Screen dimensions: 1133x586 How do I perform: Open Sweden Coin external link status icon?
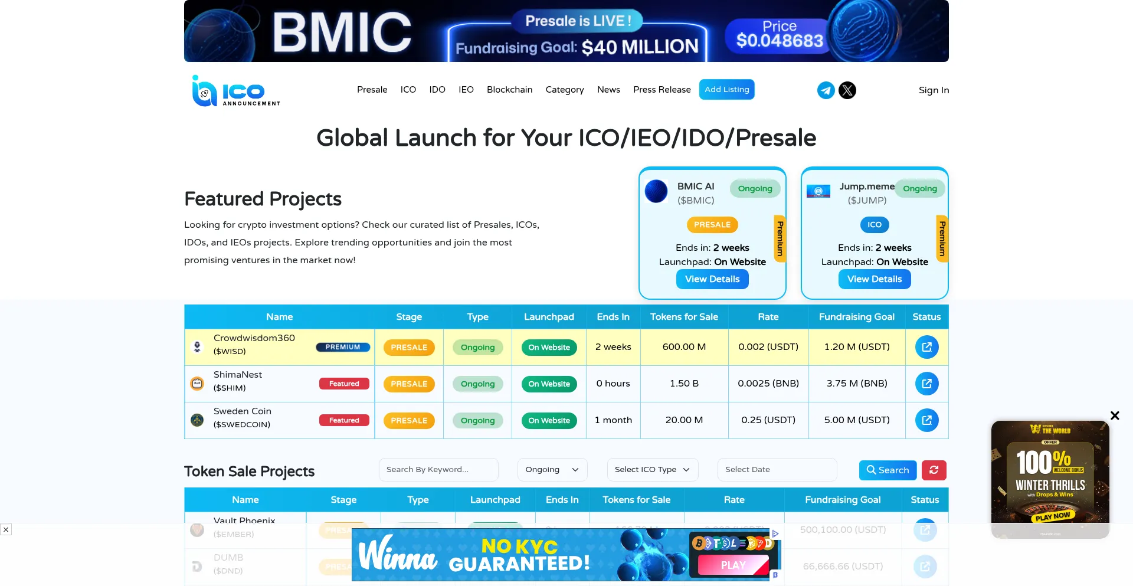tap(926, 420)
